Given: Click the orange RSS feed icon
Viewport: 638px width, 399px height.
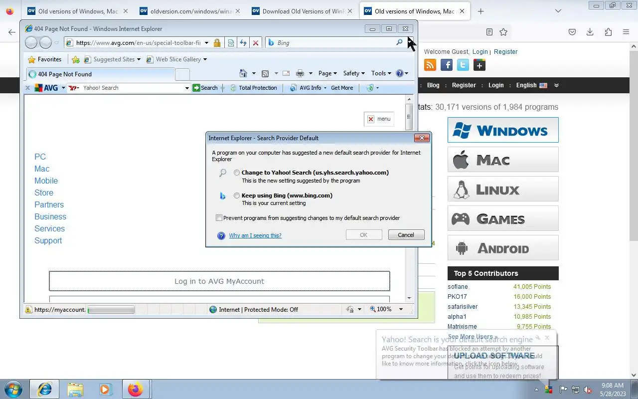Looking at the screenshot, I should coord(430,65).
